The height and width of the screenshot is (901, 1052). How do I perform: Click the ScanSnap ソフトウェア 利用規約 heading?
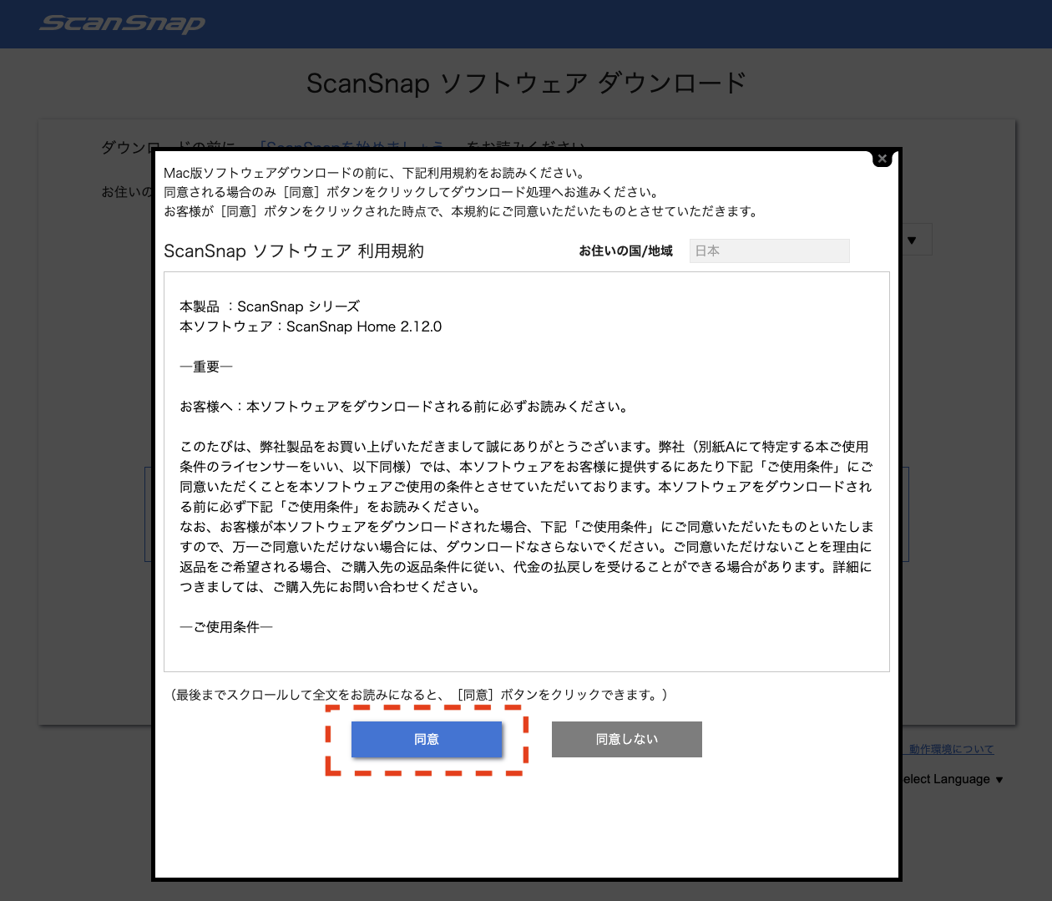(x=294, y=251)
